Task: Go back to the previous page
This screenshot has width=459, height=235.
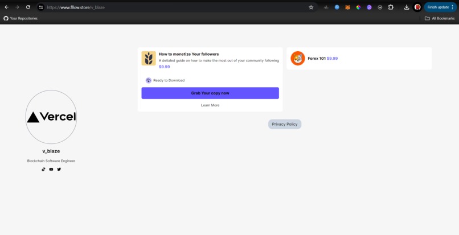Action: (x=6, y=7)
